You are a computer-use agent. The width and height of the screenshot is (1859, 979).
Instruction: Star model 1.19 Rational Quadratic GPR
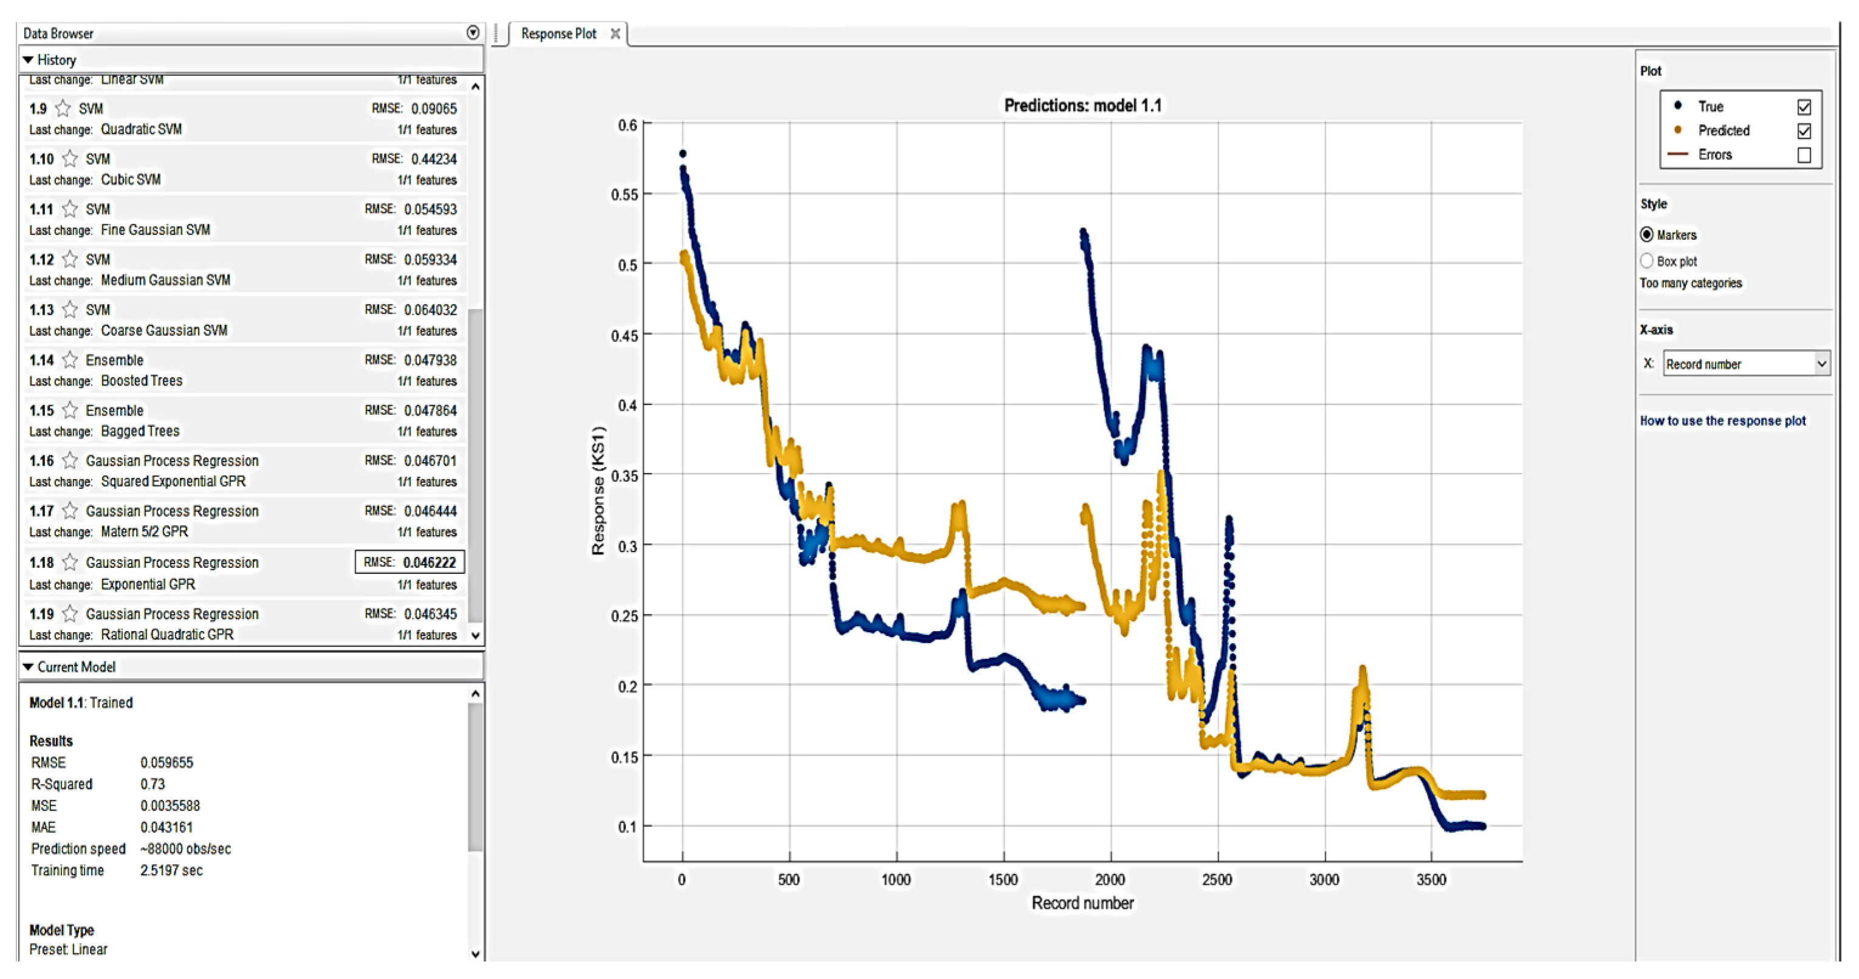(70, 613)
